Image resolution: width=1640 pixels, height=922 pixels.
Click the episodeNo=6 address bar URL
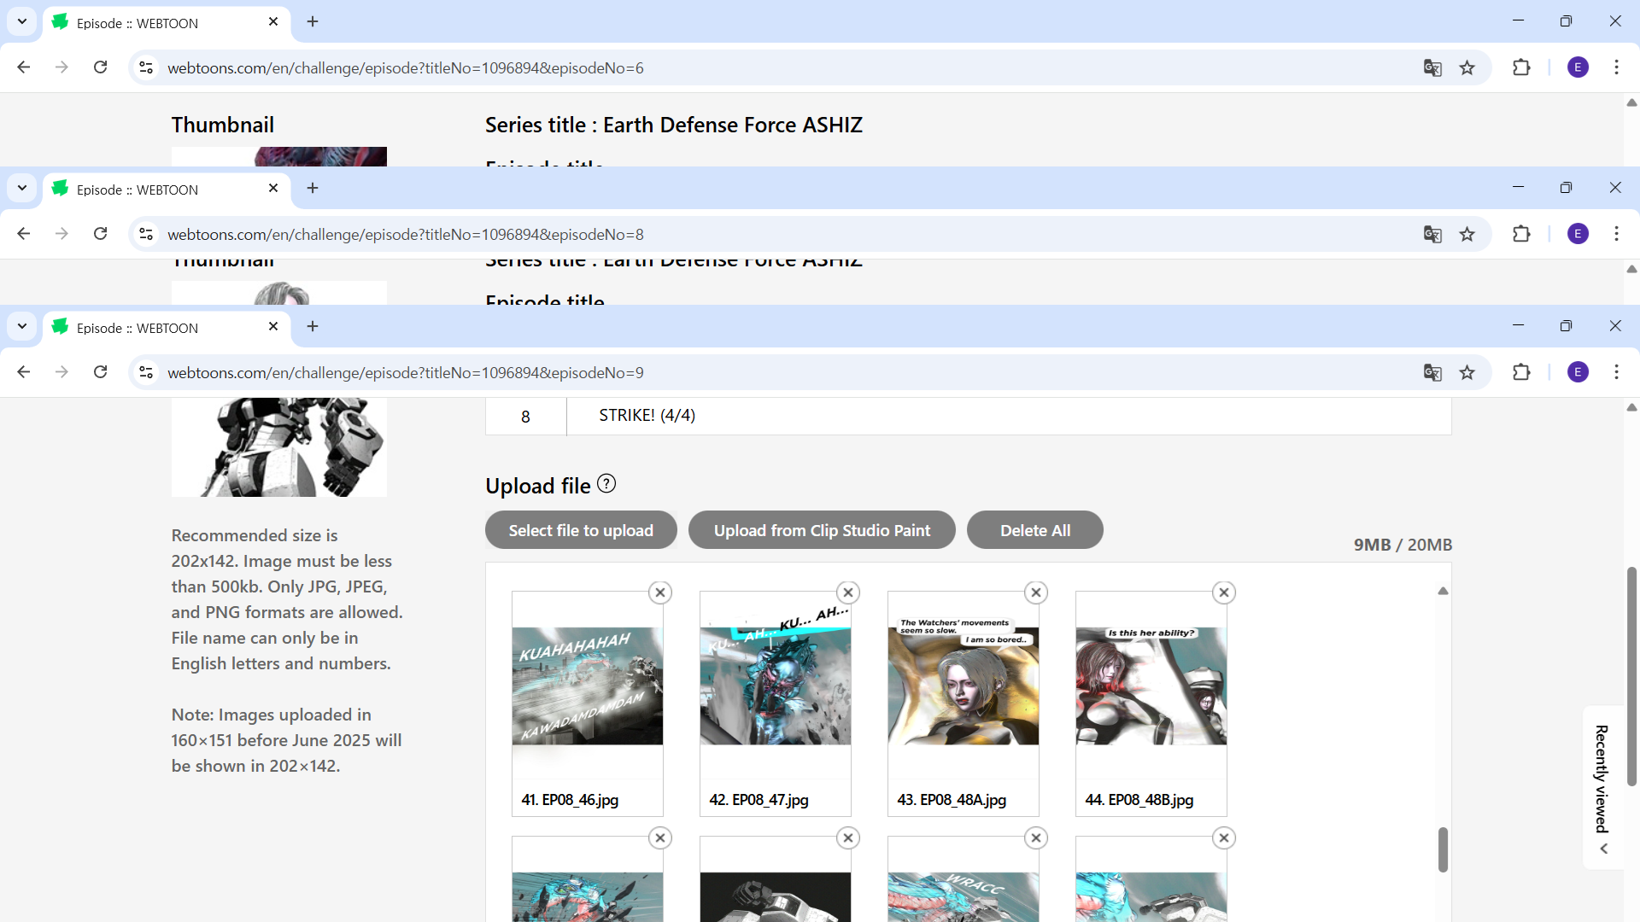coord(406,67)
